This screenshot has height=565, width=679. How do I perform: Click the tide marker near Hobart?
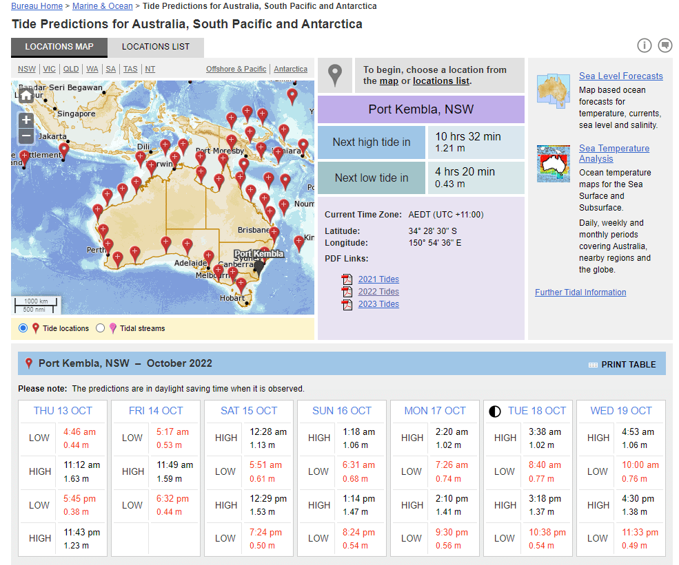tap(241, 286)
